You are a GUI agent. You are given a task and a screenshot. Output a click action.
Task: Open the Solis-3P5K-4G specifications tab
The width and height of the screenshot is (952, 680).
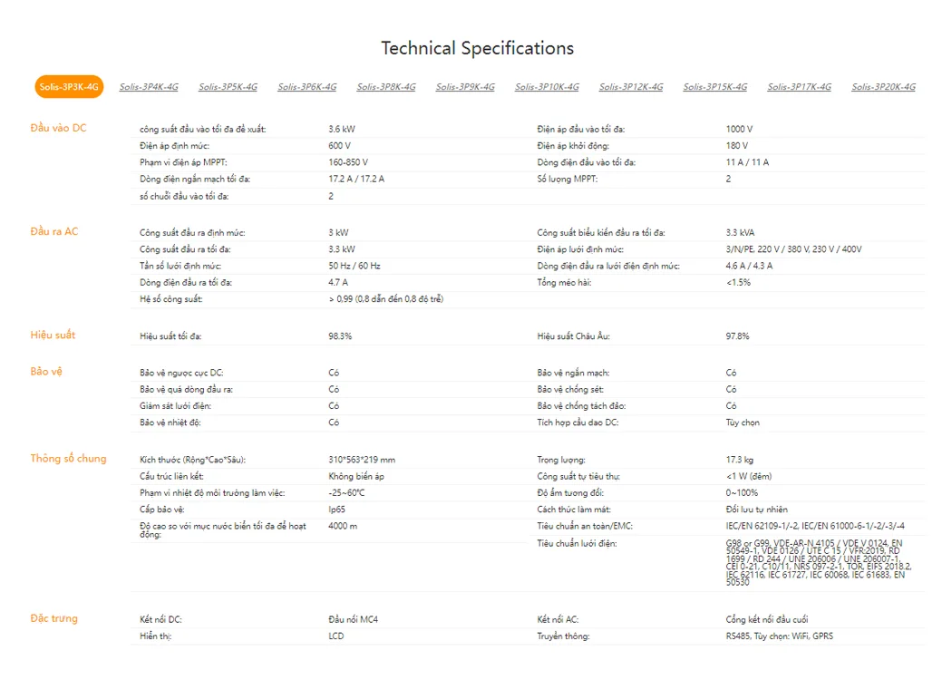pyautogui.click(x=228, y=87)
